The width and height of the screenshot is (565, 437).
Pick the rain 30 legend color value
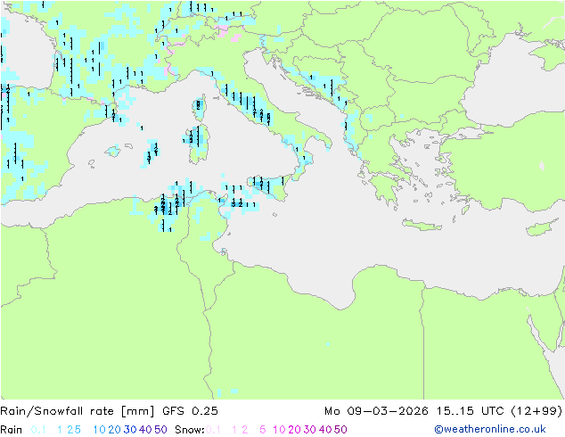click(130, 430)
